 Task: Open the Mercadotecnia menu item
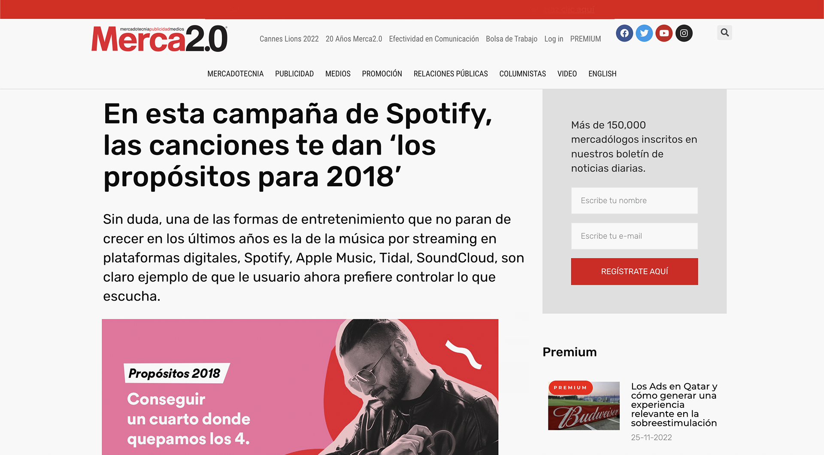click(x=235, y=74)
